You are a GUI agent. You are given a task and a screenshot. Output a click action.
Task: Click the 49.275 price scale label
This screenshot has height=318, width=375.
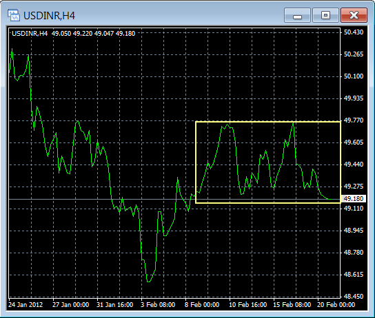click(354, 187)
